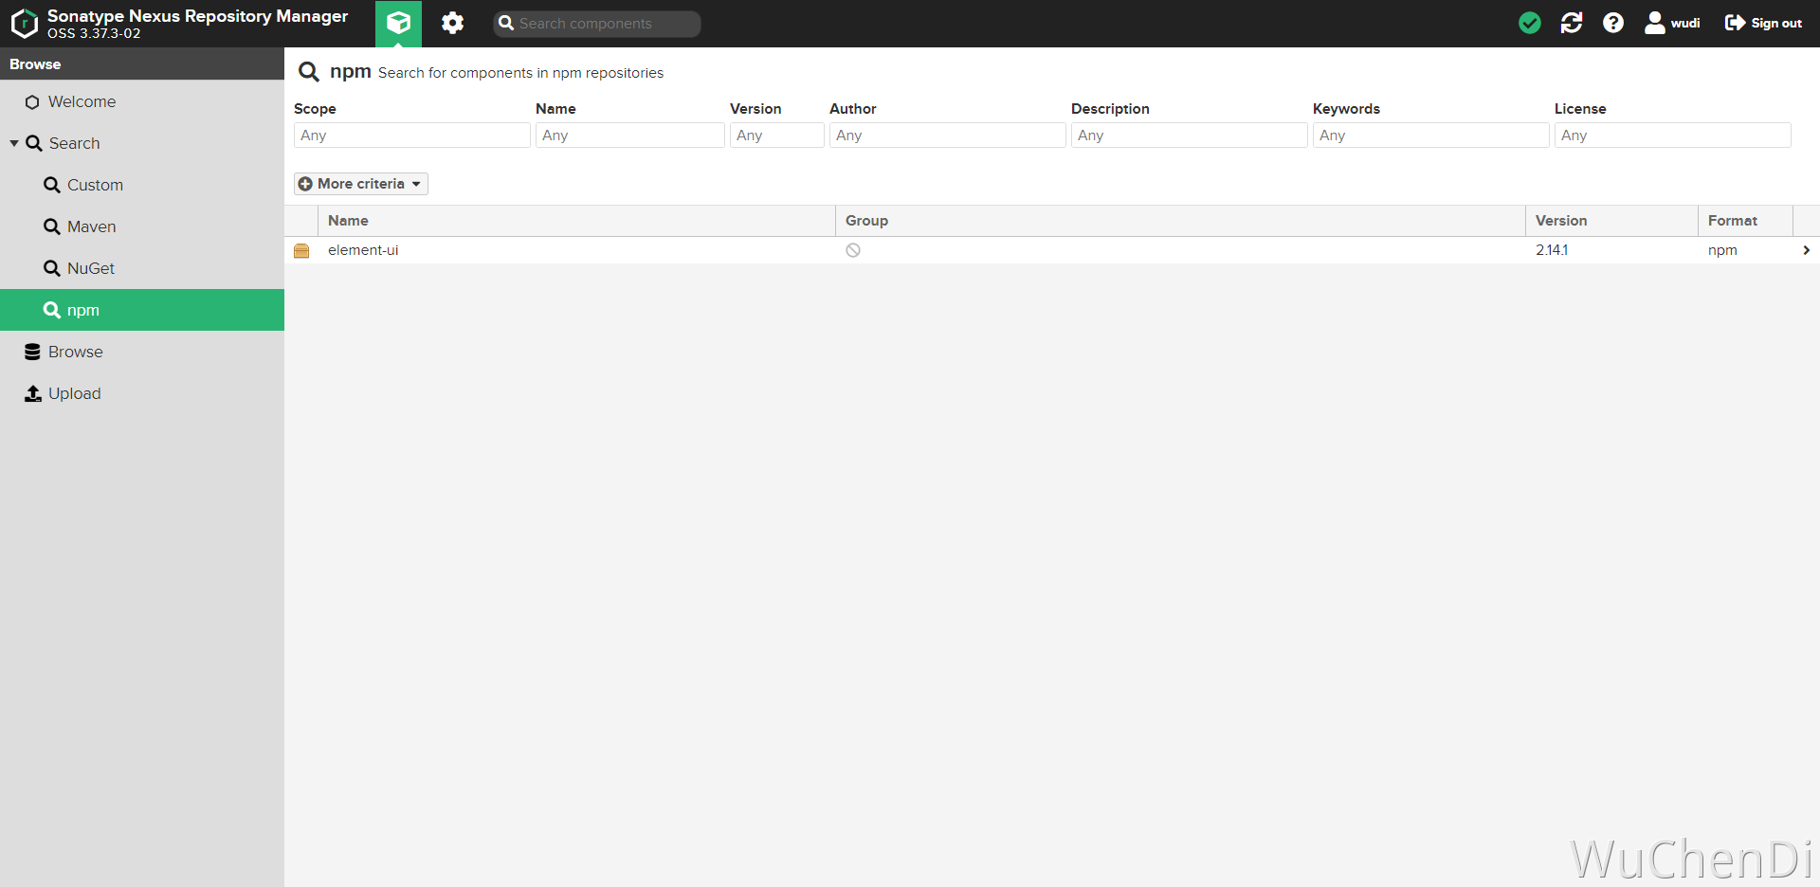Open the NuGet search item

pos(142,268)
